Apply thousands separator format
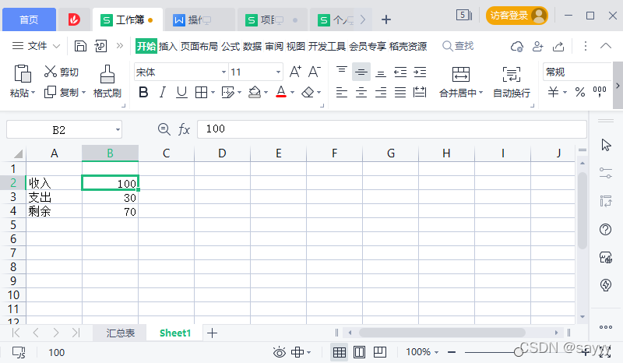 pos(599,91)
